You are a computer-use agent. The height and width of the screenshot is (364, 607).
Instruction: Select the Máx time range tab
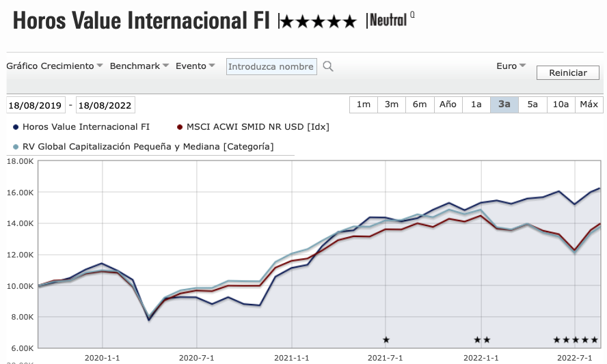(589, 104)
